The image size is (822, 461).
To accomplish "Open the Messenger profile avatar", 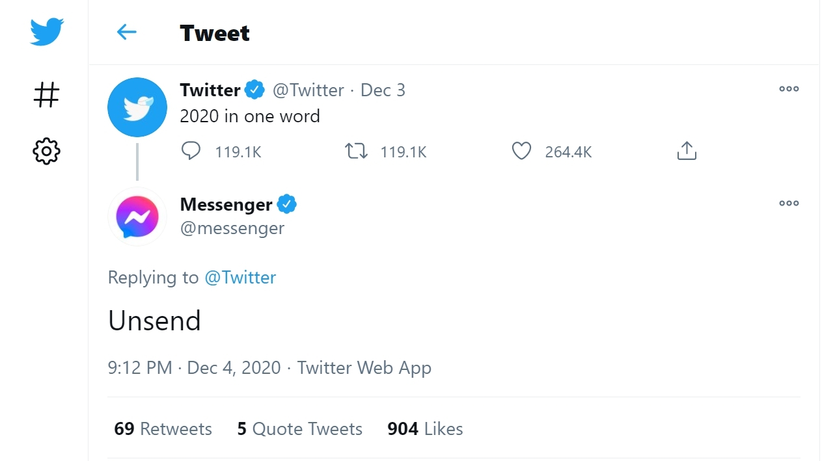I will (x=137, y=217).
